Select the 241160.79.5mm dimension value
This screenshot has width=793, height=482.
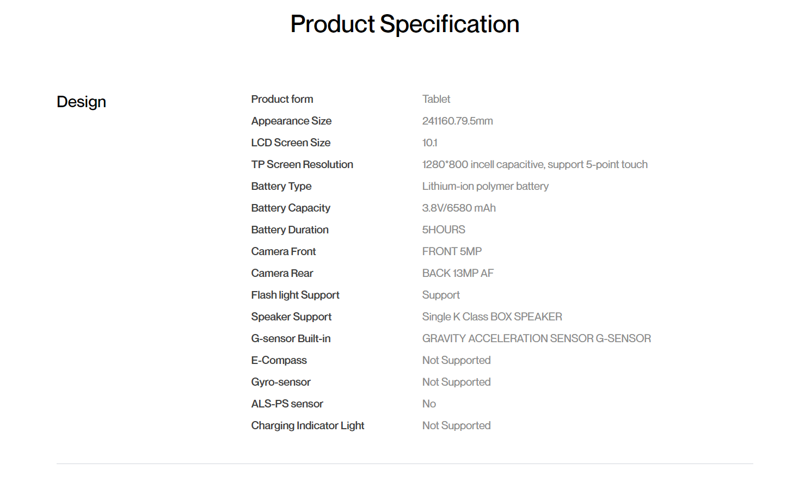(457, 121)
